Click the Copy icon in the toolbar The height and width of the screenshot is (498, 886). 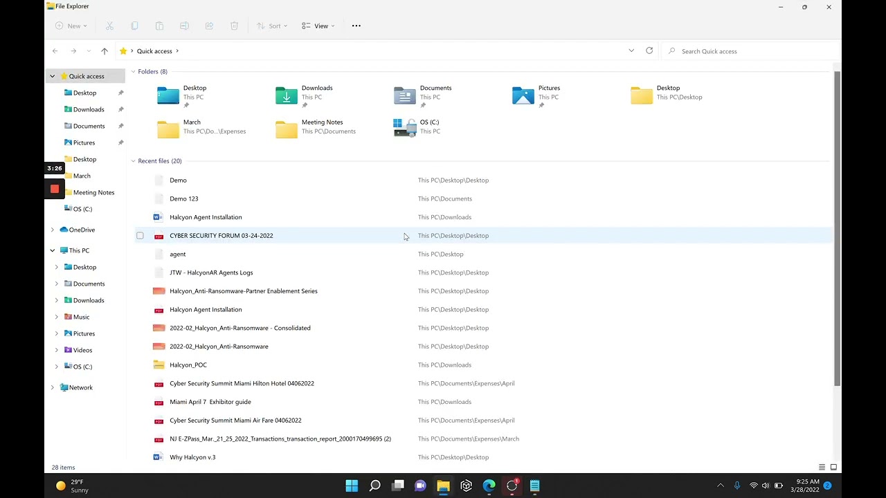(134, 26)
